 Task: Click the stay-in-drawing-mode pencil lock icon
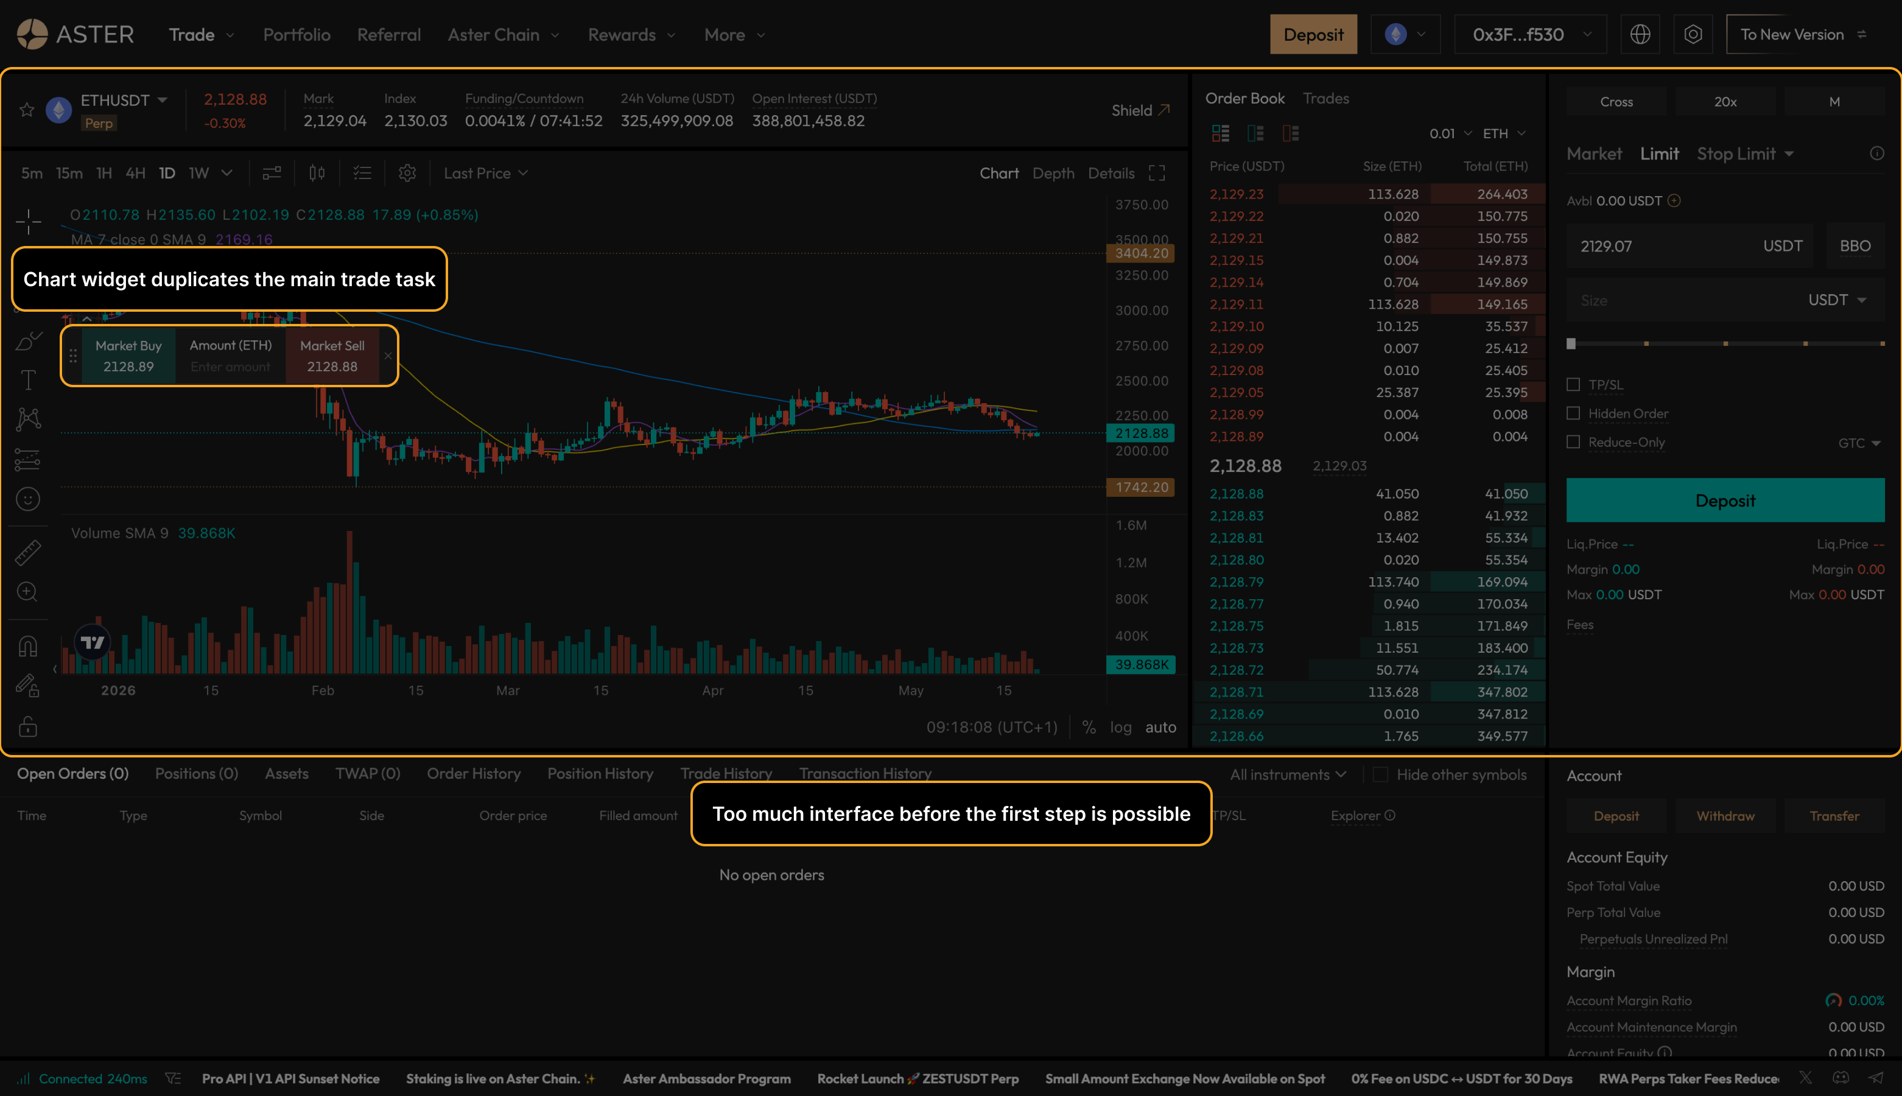(x=28, y=685)
